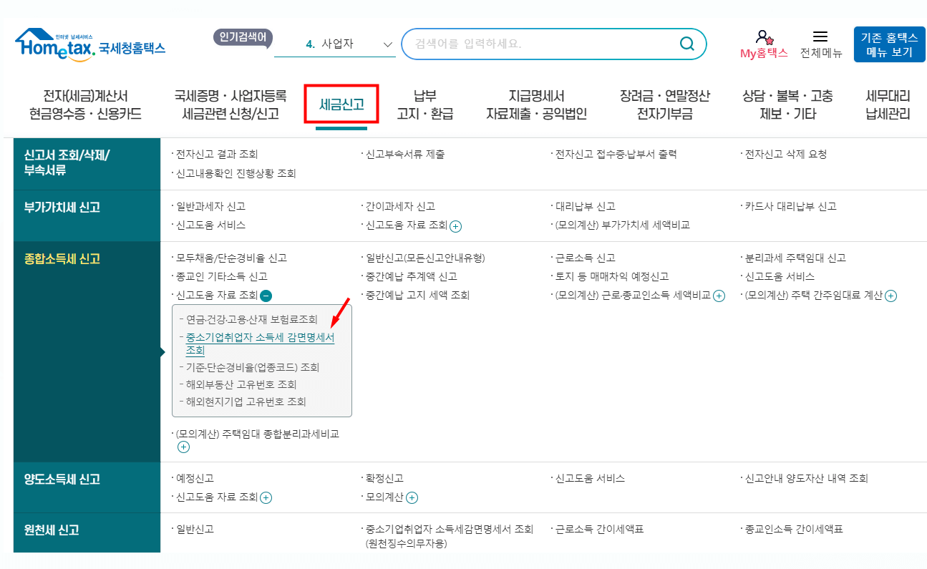Screen dimensions: 927x569
Task: Select the 세금신고 tab
Action: pos(341,104)
